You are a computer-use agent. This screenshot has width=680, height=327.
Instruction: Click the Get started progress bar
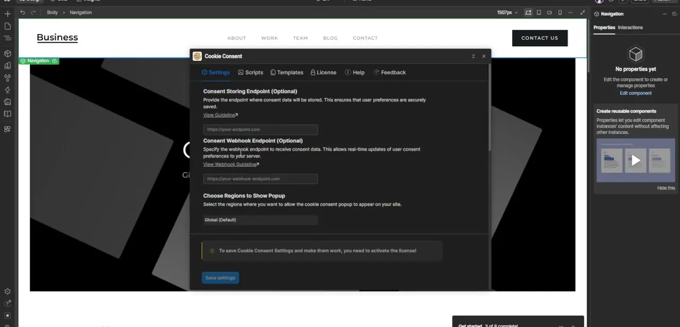point(518,322)
